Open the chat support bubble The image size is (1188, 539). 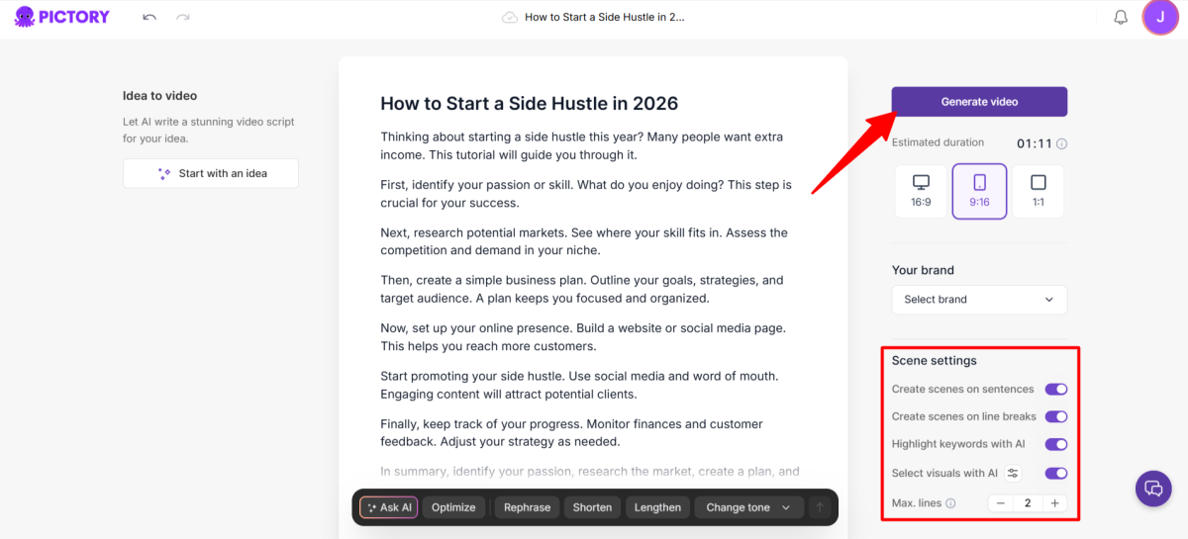point(1153,488)
